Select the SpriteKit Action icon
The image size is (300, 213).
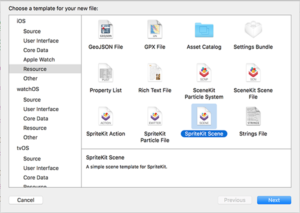pyautogui.click(x=105, y=116)
